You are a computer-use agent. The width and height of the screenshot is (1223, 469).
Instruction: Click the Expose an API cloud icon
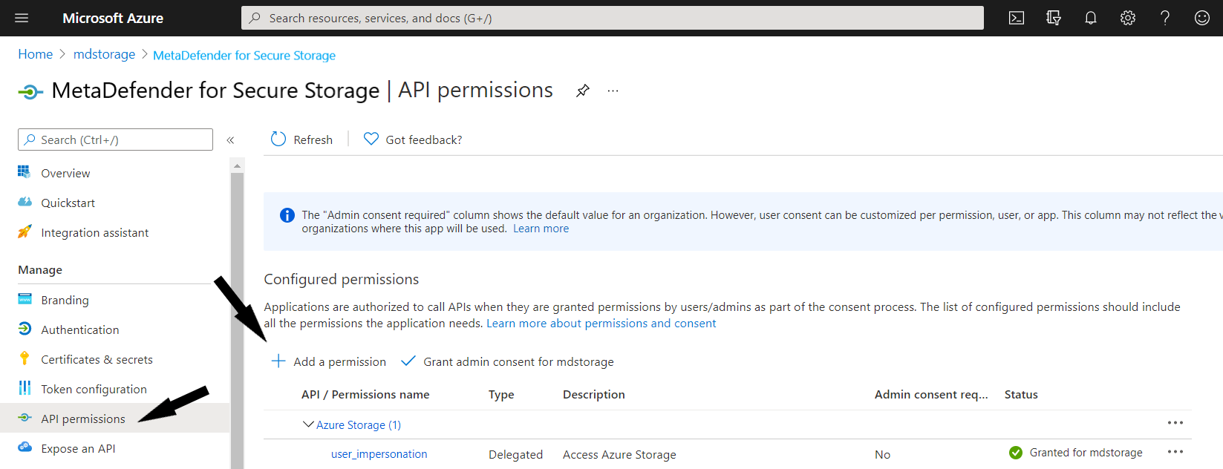click(25, 447)
